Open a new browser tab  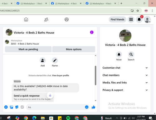pos(121,3)
